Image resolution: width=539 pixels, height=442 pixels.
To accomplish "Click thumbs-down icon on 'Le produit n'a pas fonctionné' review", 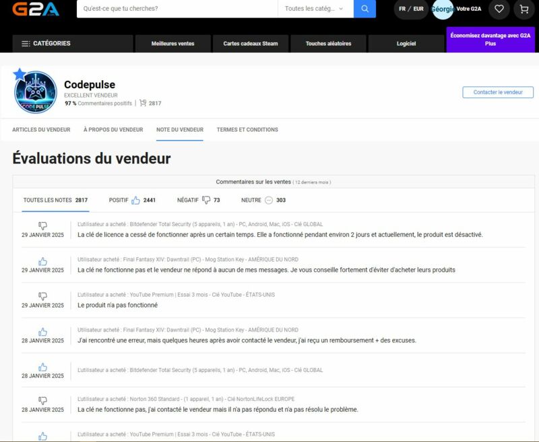I will tap(42, 296).
